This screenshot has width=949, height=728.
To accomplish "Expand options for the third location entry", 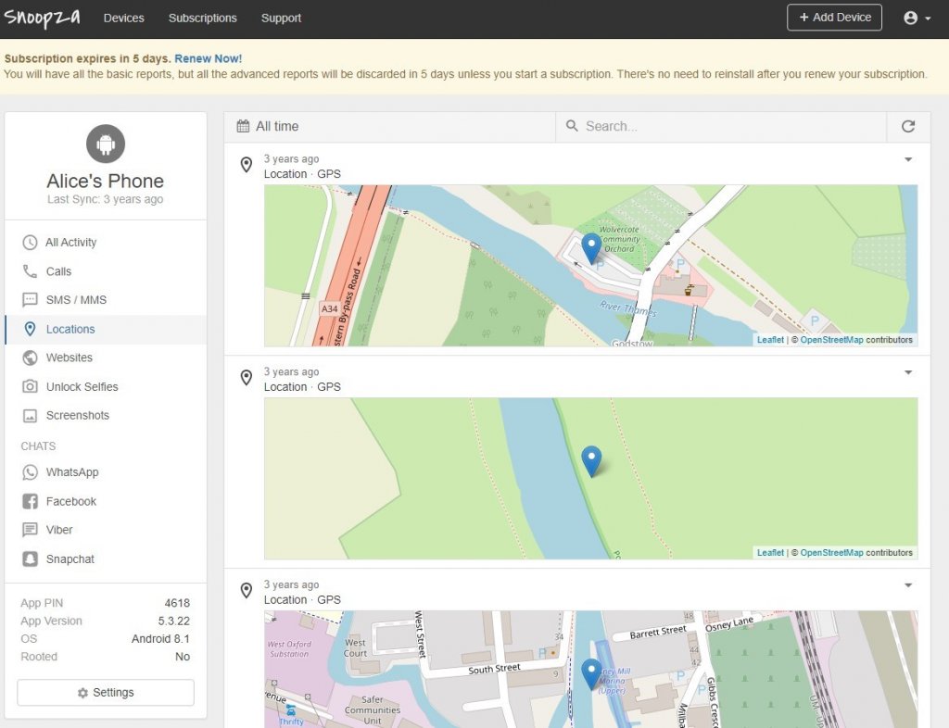I will 908,585.
